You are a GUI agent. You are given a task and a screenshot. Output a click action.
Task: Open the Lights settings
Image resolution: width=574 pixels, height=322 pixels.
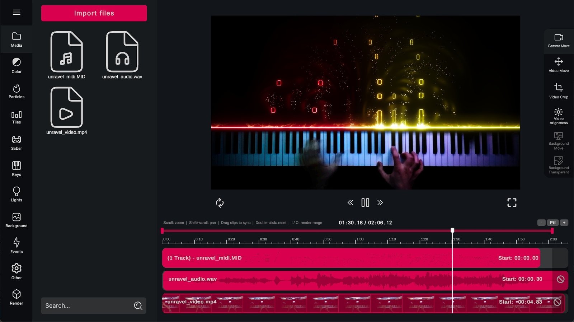tap(17, 194)
